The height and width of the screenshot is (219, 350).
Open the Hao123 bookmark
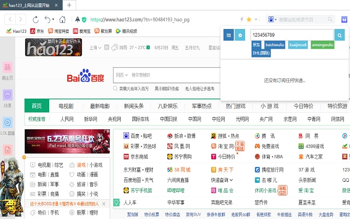click(16, 31)
